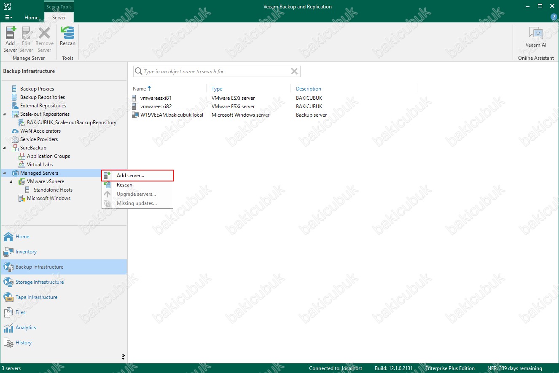This screenshot has width=559, height=373.
Task: Click Upgrade servers... in the context menu
Action: pyautogui.click(x=137, y=194)
